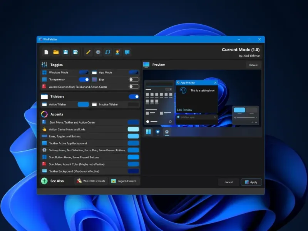Close the Inactive app sample window
Image resolution: width=308 pixels, height=231 pixels.
coord(215,117)
